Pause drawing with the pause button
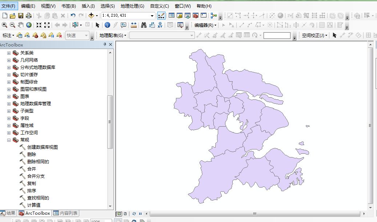This screenshot has height=222, width=377. [140, 214]
